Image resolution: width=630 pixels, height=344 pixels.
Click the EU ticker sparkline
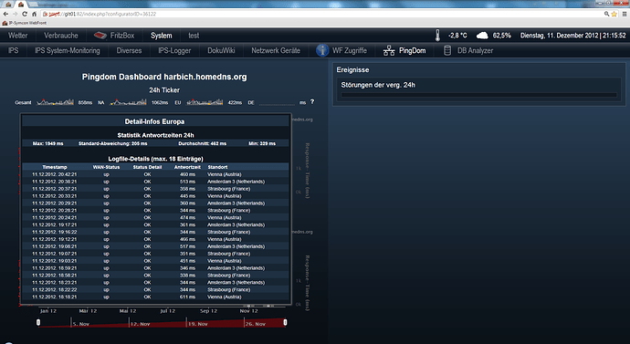tap(205, 102)
